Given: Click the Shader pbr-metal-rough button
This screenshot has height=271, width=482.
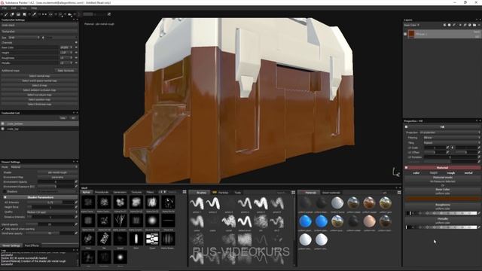Looking at the screenshot, I should click(57, 172).
